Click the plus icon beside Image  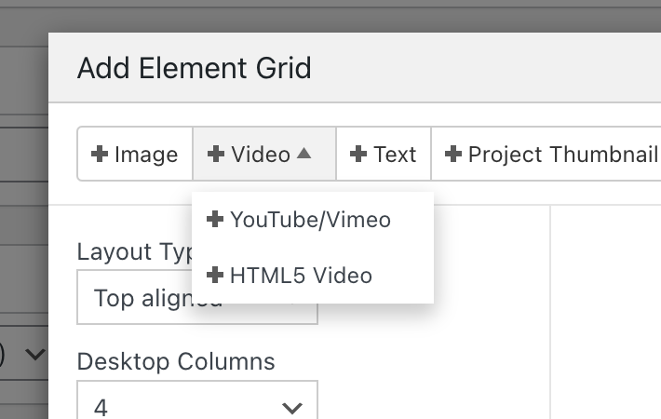click(x=100, y=155)
